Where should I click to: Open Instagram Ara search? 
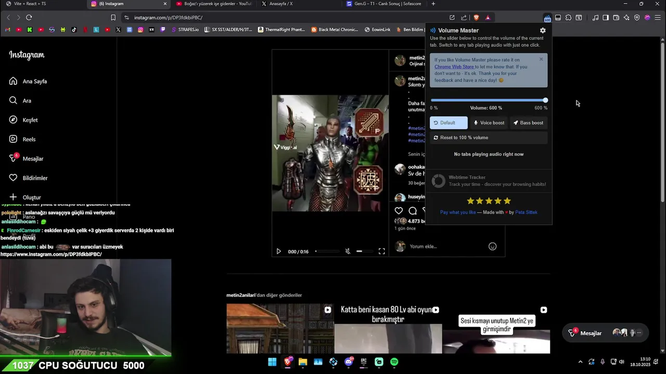pyautogui.click(x=21, y=101)
